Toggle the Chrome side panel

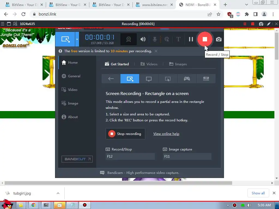(x=256, y=14)
